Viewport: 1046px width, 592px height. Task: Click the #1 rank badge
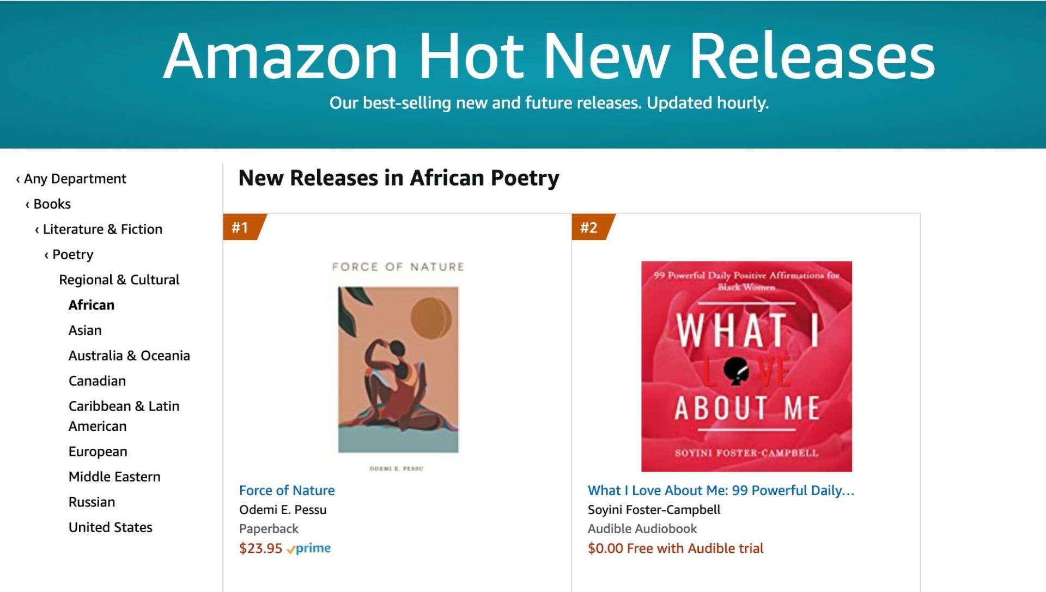241,228
